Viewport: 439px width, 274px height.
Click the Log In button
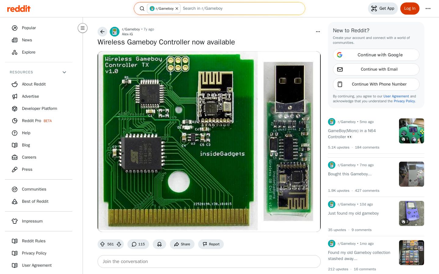tap(410, 9)
